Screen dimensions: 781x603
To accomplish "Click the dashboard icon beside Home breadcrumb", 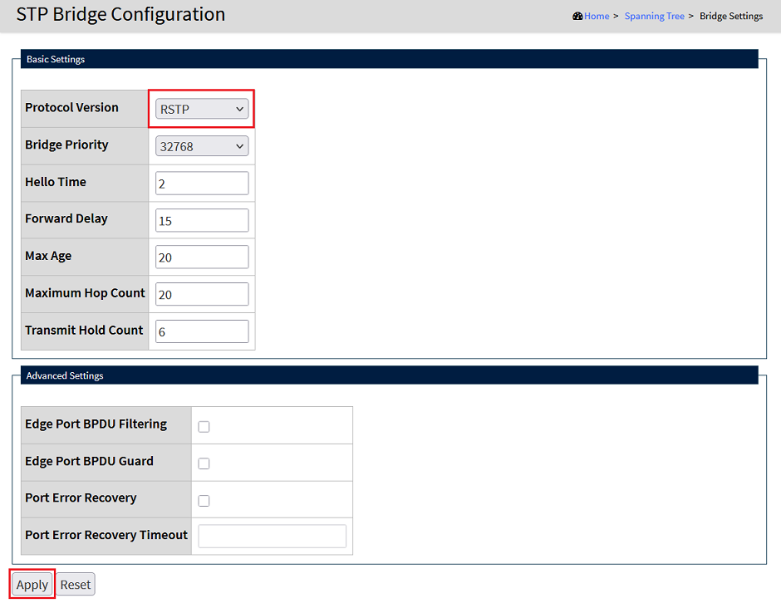I will tap(577, 16).
